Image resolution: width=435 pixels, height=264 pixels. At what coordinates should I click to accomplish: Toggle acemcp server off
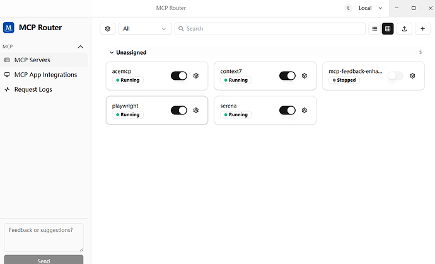click(179, 75)
